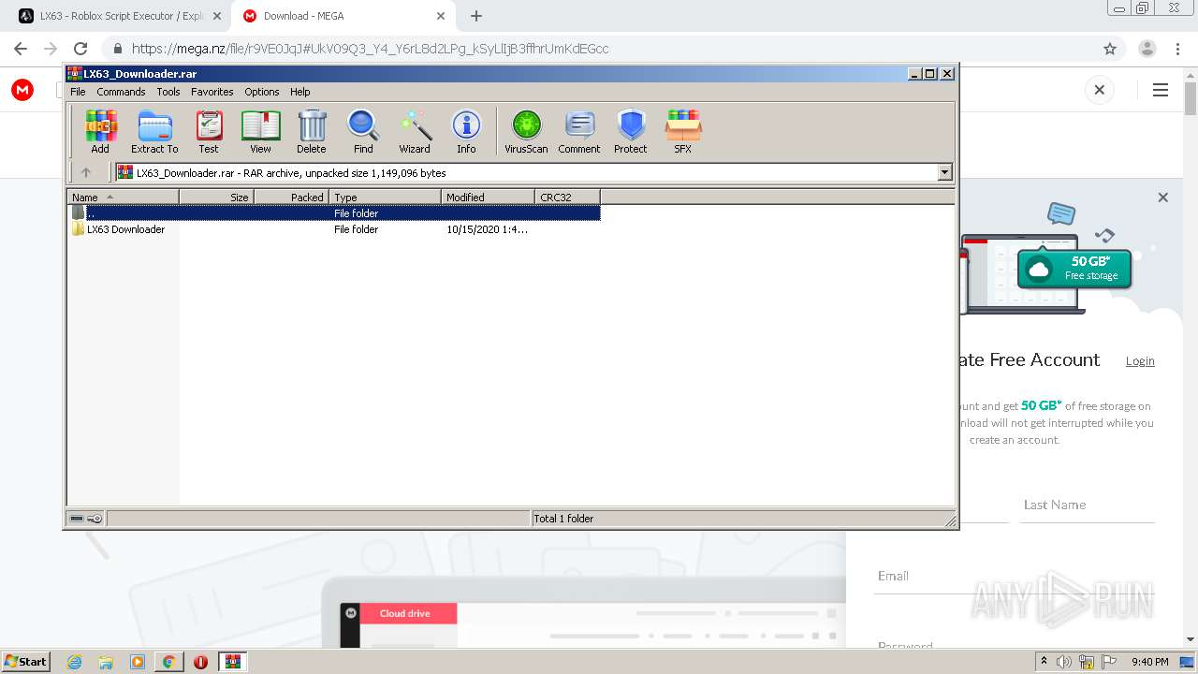Sort by the CRC32 column header
Image resolution: width=1198 pixels, height=674 pixels.
click(x=567, y=197)
